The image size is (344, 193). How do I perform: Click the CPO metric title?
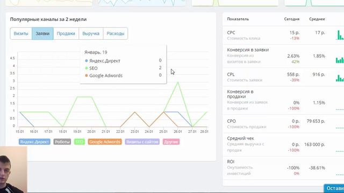pos(232,121)
